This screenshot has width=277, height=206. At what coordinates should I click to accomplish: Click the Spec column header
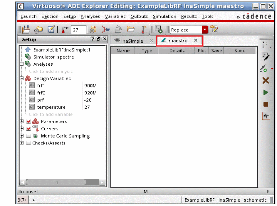pyautogui.click(x=240, y=51)
